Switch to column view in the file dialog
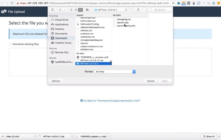 [x=80, y=10]
